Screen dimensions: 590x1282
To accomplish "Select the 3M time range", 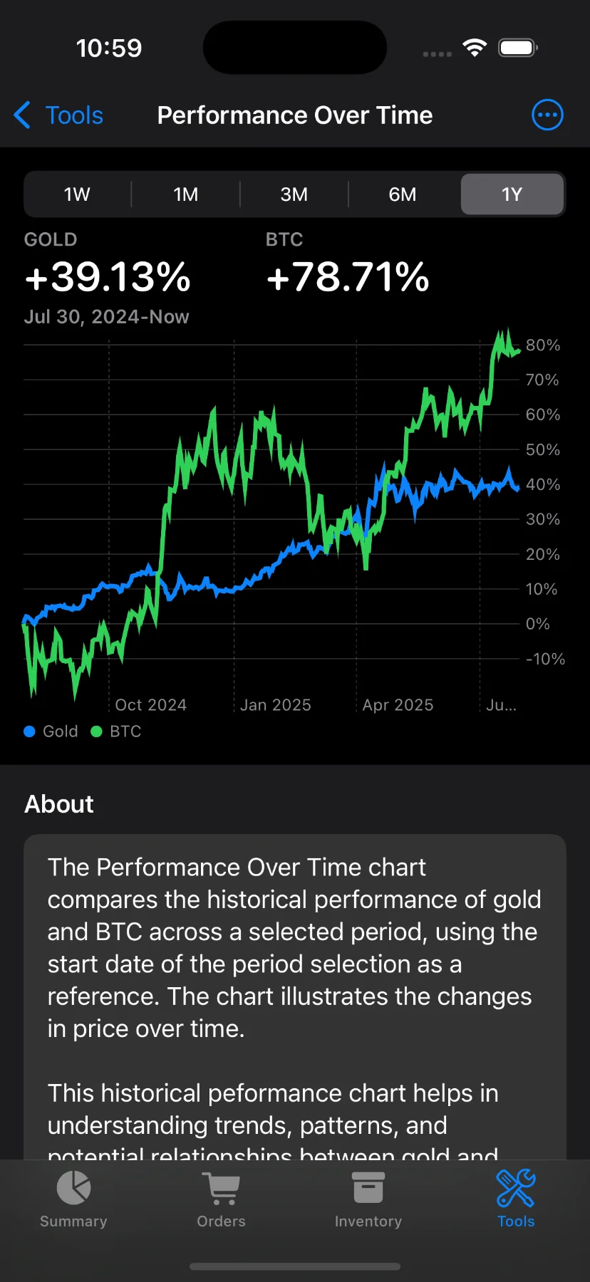I will (x=294, y=194).
